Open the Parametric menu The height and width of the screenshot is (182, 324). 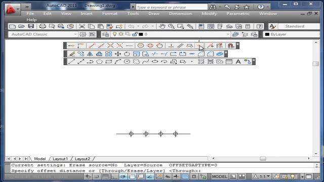238,14
